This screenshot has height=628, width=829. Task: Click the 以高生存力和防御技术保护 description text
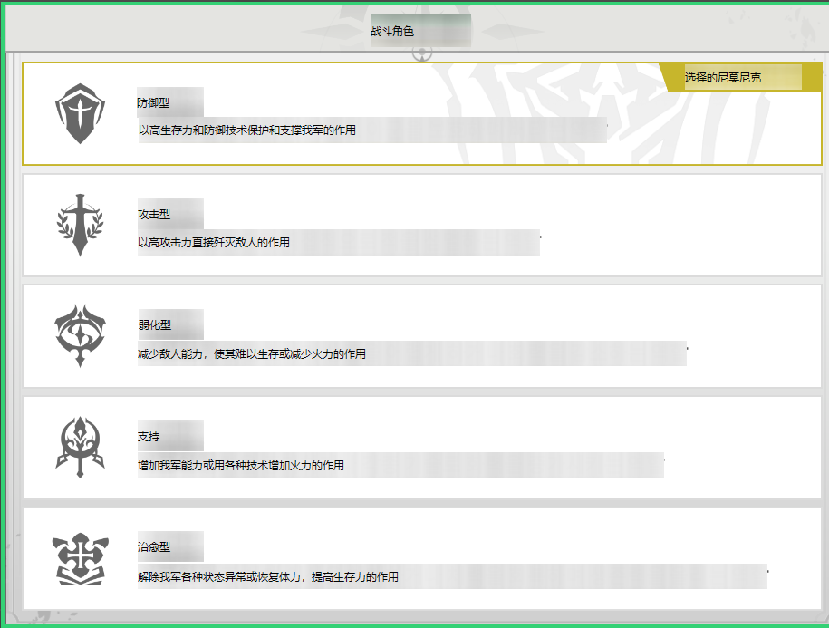[246, 130]
